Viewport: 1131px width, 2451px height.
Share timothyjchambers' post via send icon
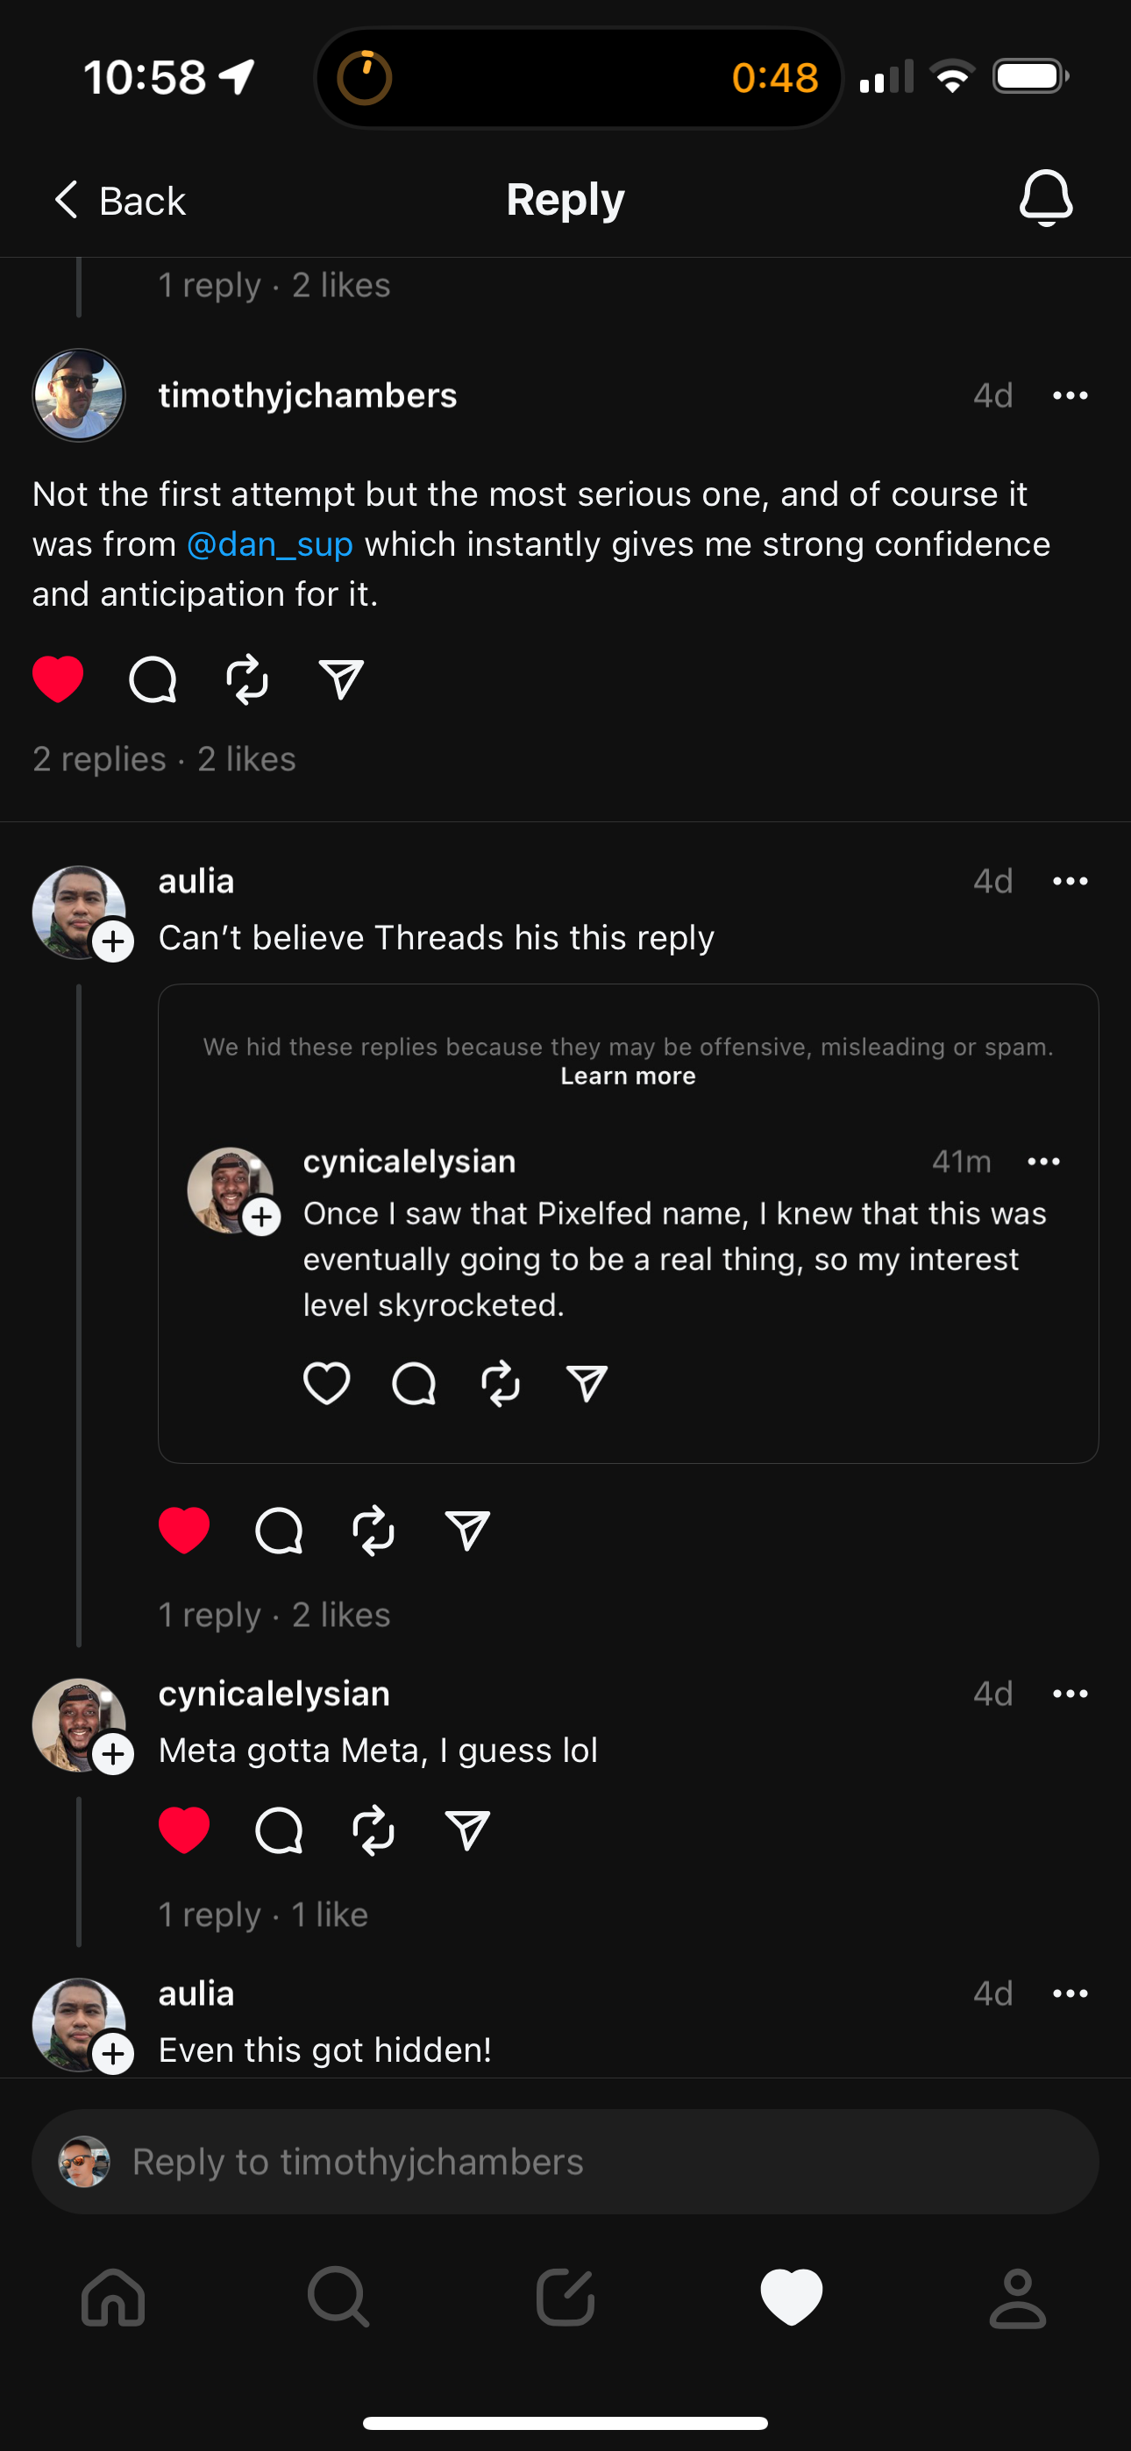[341, 679]
